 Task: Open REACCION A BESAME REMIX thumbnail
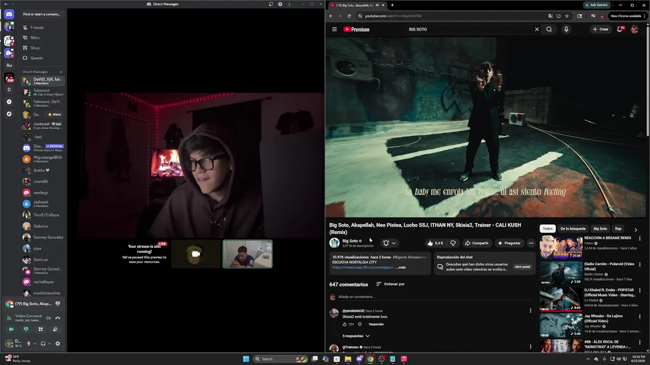(x=561, y=247)
